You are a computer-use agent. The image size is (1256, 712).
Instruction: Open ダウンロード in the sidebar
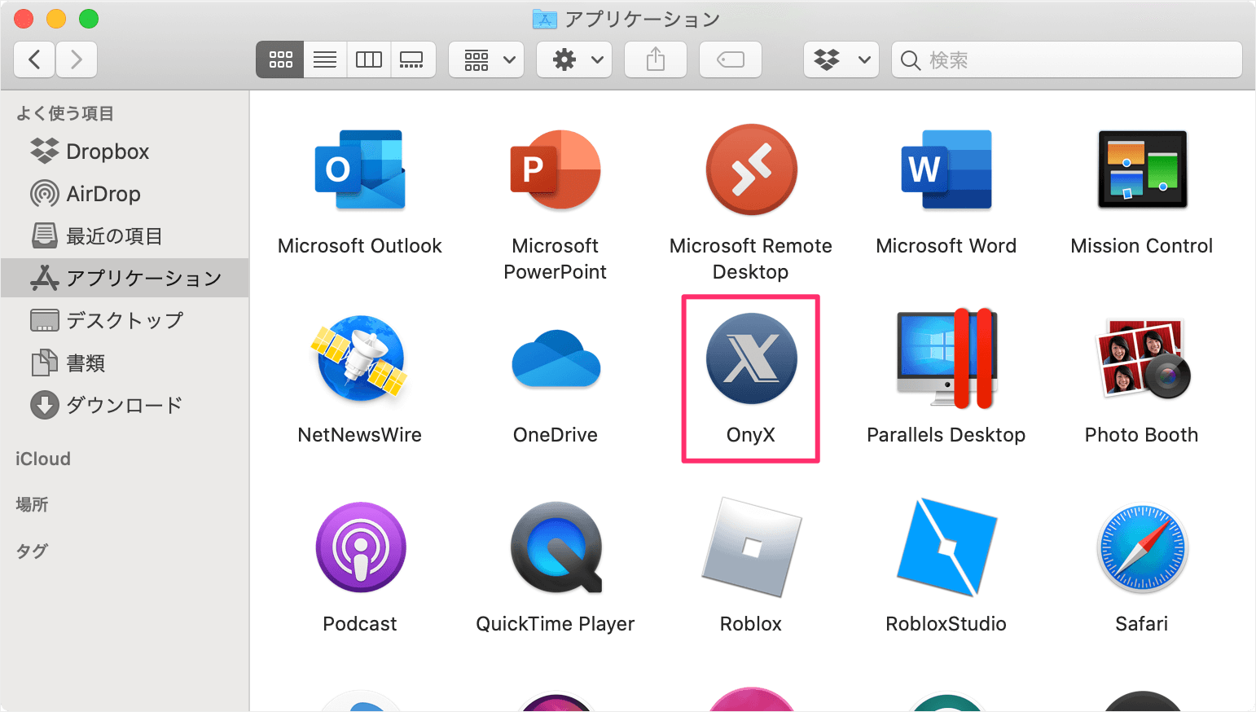[125, 406]
